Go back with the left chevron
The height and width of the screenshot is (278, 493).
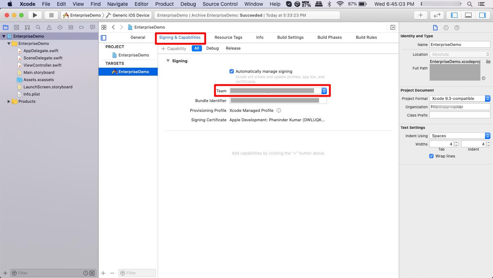113,27
